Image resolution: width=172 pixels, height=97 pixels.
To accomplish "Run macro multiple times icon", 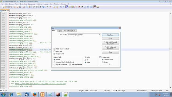I will pyautogui.click(x=88, y=7).
